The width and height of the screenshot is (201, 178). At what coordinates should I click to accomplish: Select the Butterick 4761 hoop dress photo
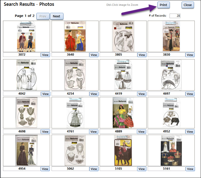coord(75,113)
